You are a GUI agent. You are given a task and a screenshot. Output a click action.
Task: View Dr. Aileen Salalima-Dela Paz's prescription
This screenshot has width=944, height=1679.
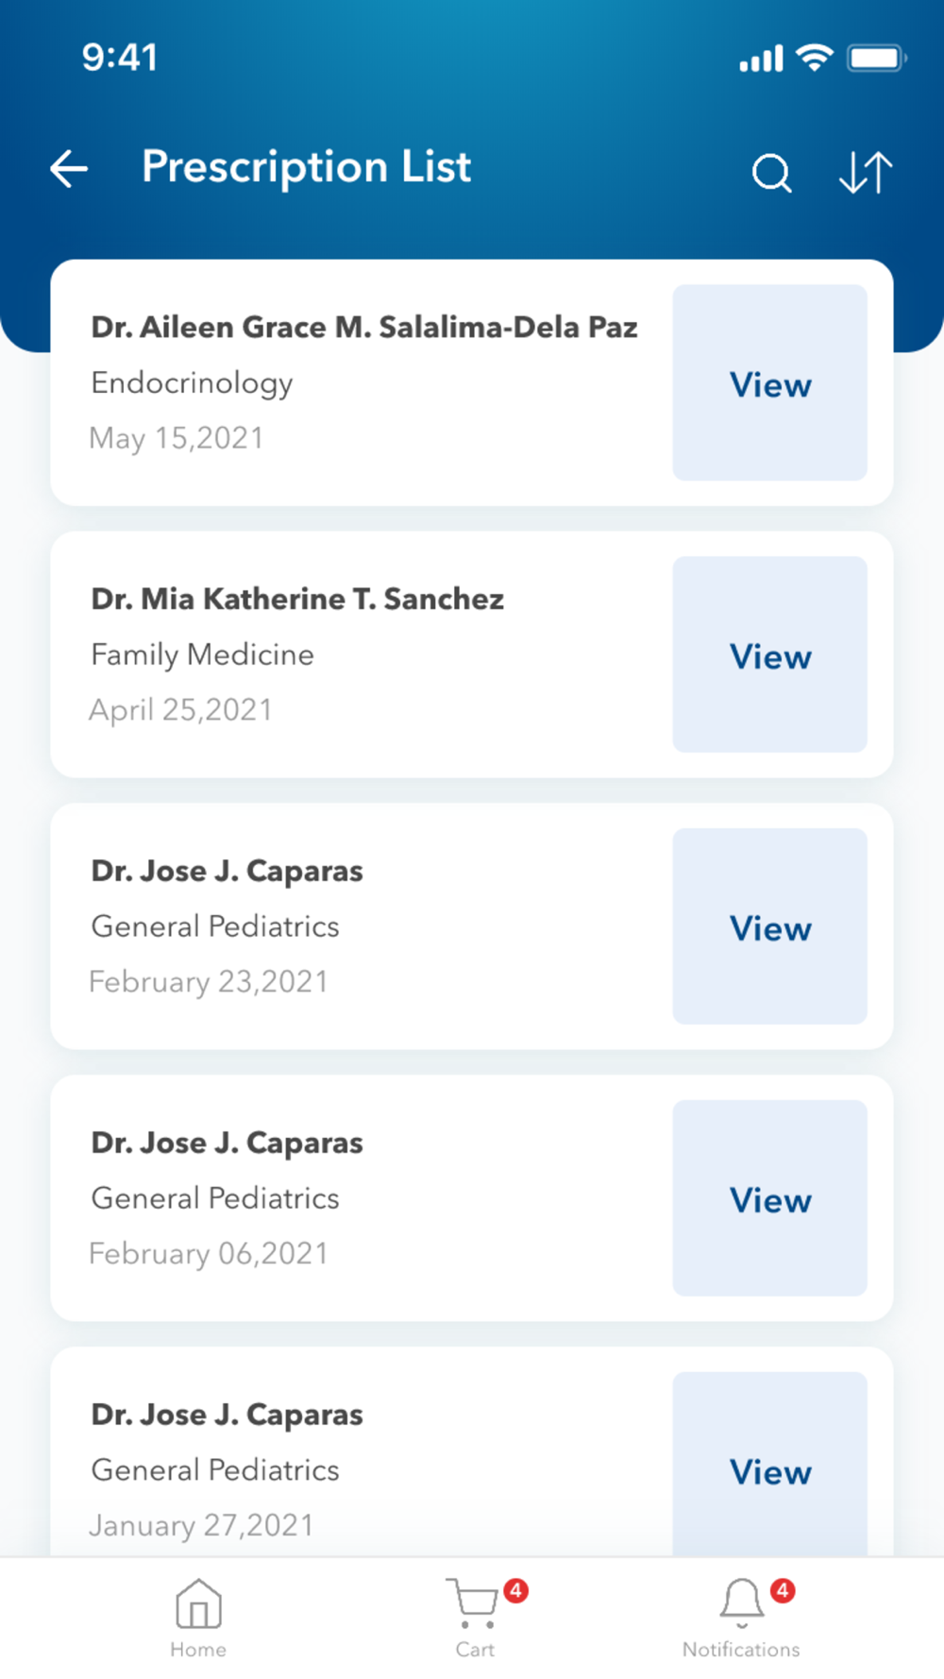coord(769,383)
